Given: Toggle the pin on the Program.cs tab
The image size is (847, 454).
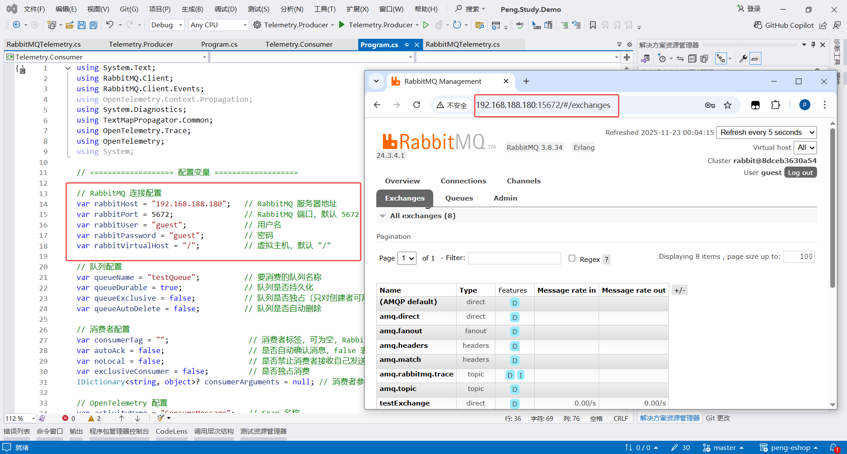Looking at the screenshot, I should tap(406, 45).
